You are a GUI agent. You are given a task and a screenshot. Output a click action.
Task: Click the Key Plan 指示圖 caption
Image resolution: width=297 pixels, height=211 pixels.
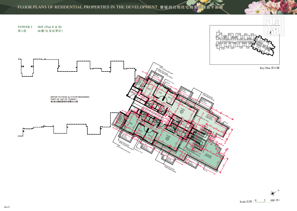[270, 68]
